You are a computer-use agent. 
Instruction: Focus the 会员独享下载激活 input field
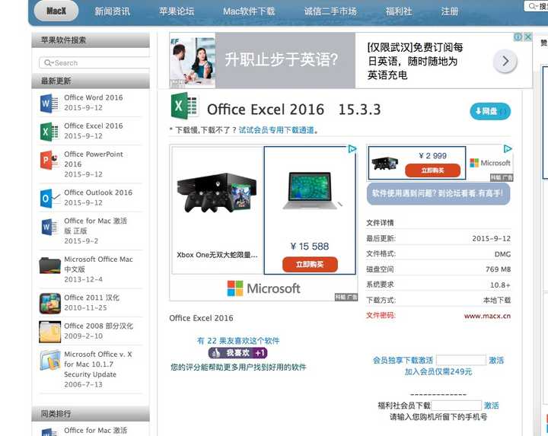pyautogui.click(x=461, y=360)
